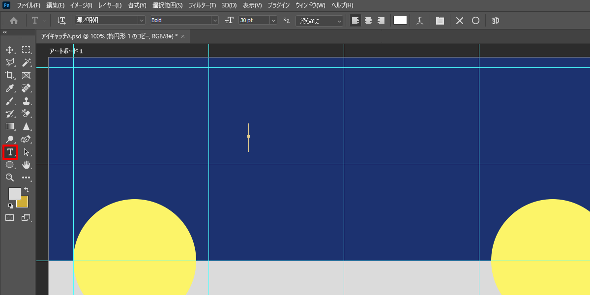The height and width of the screenshot is (295, 590).
Task: Open the プラグイン menu
Action: (x=279, y=5)
